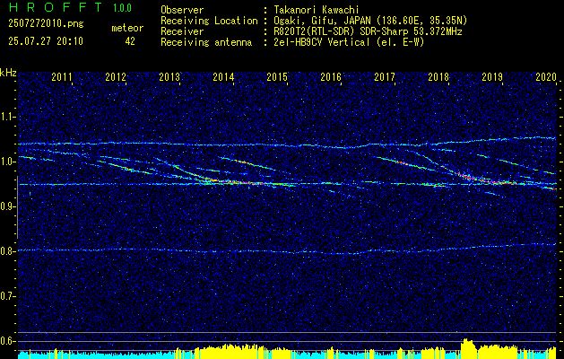Click the 2012 time marker
Screen dimensions: 564x359
tap(116, 76)
